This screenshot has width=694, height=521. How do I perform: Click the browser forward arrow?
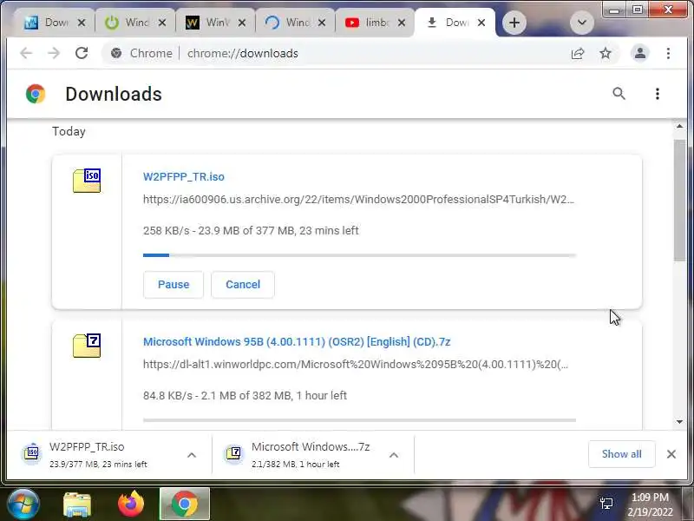click(54, 53)
